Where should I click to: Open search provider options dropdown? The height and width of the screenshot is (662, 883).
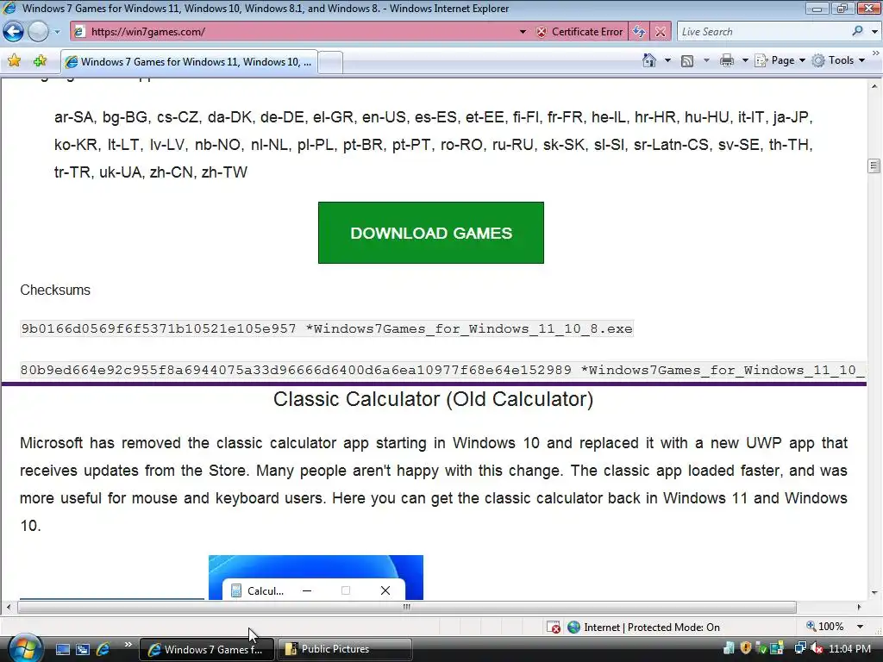874,32
